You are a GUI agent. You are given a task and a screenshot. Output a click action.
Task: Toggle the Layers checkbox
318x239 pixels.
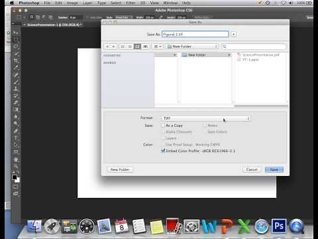tap(163, 138)
